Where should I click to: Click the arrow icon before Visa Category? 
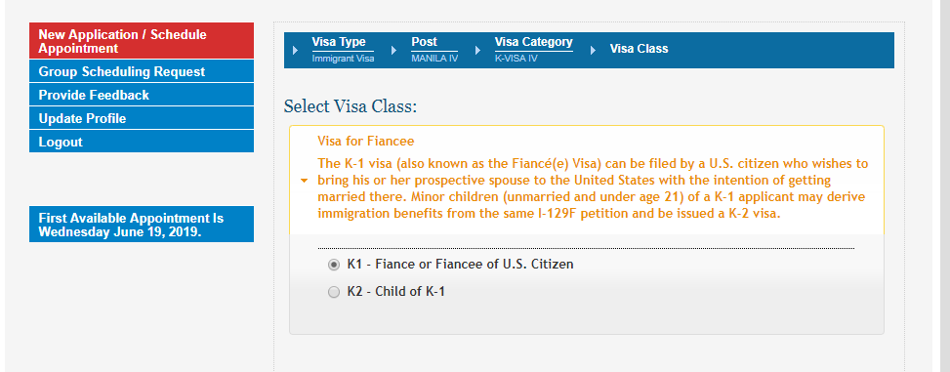tap(477, 51)
